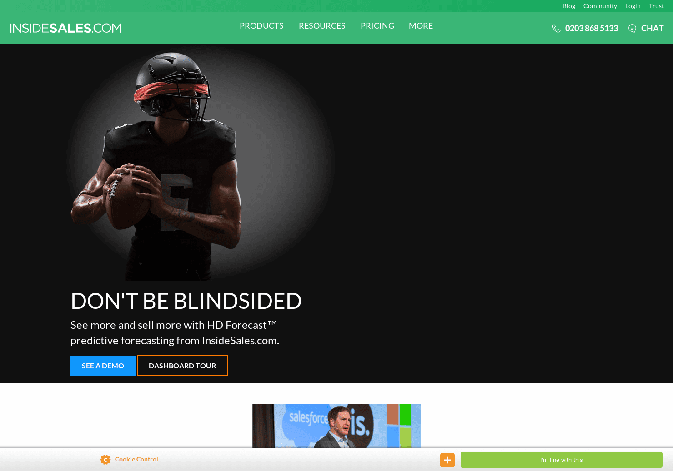The width and height of the screenshot is (673, 471).
Task: Click the Cookie Control gear icon
Action: tap(105, 460)
